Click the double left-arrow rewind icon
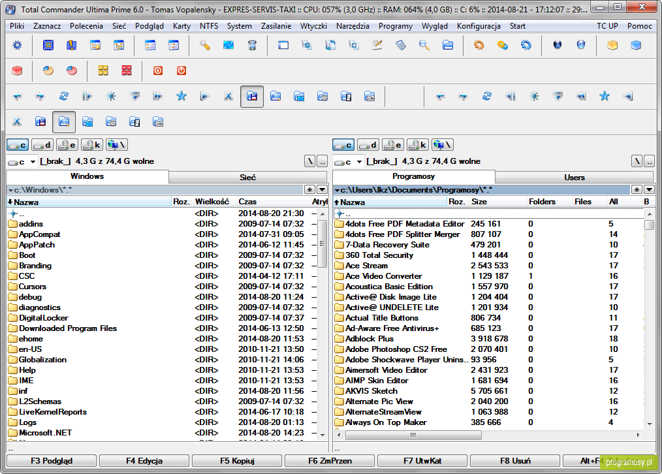 click(581, 96)
